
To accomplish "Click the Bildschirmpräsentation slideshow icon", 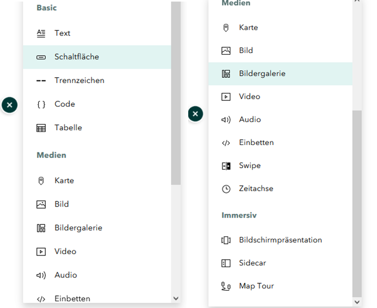I will (226, 240).
